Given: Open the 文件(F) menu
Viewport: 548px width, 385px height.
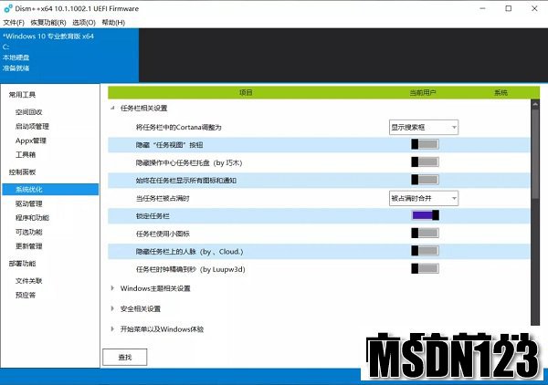Looking at the screenshot, I should 14,23.
